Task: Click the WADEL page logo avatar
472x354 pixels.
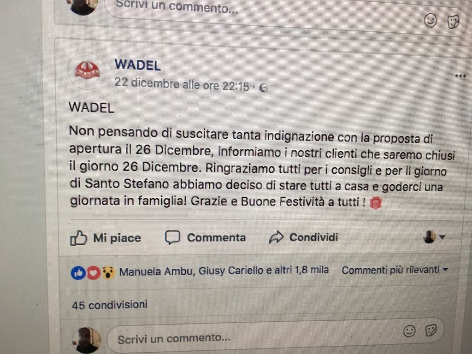Action: [x=87, y=71]
